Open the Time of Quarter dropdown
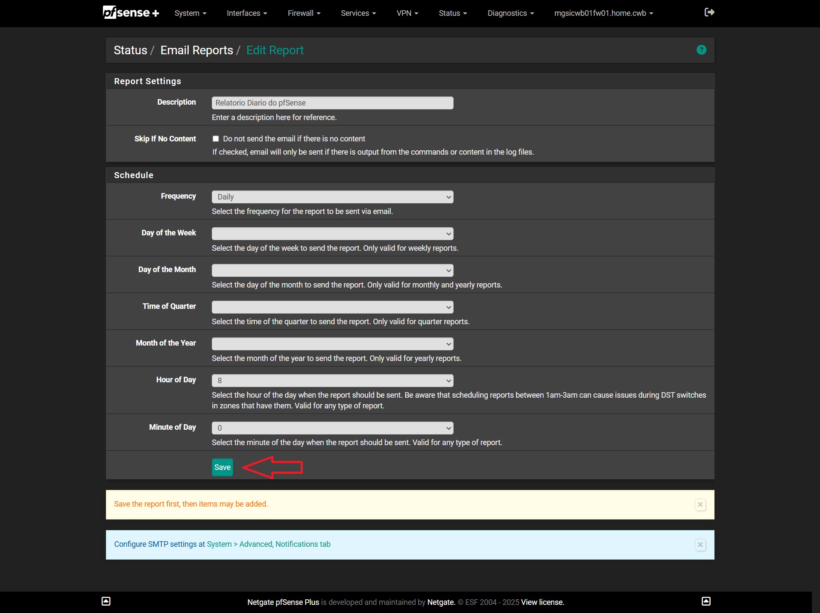 (332, 307)
